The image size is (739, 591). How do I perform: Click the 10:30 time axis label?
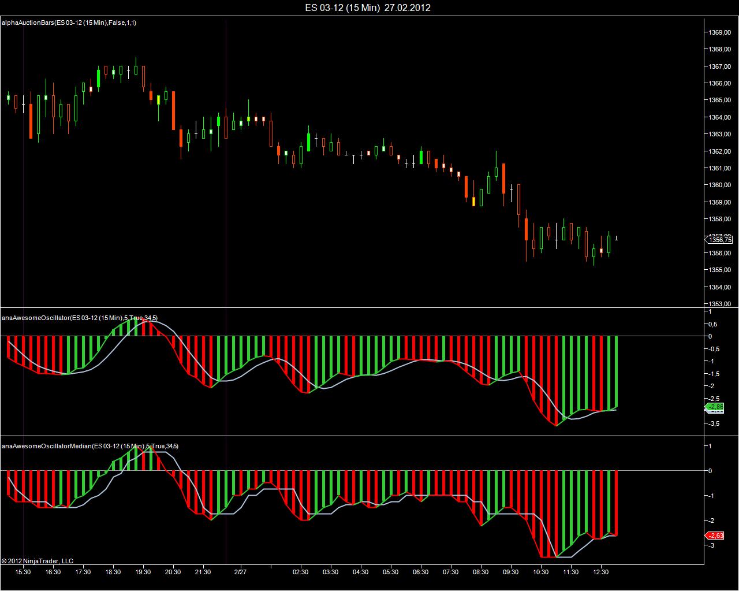point(540,572)
